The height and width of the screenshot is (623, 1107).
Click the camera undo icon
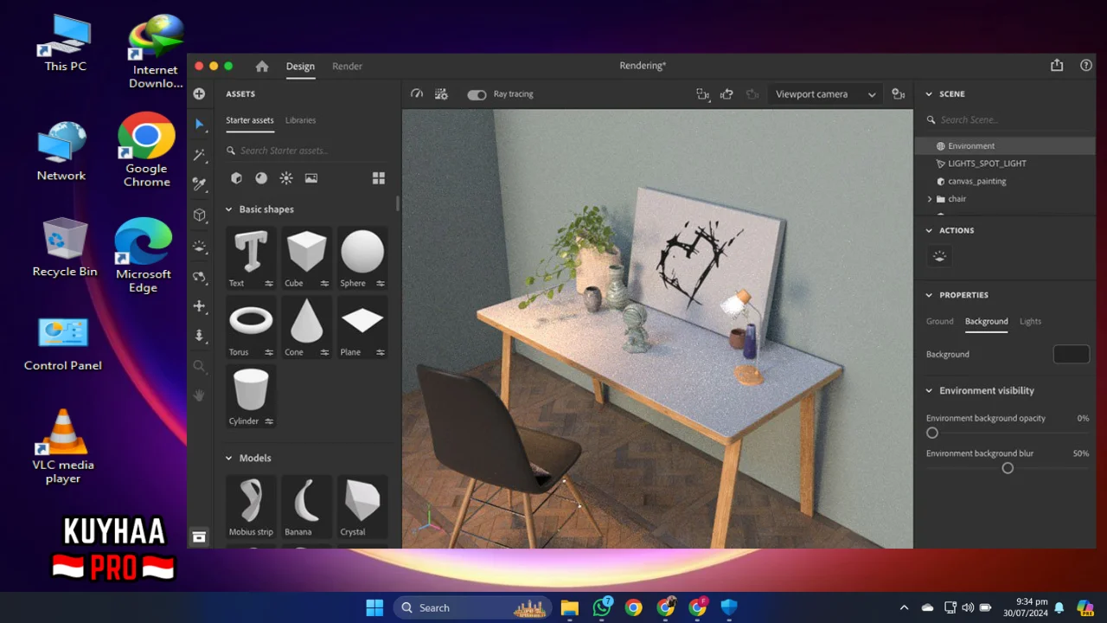coord(727,94)
